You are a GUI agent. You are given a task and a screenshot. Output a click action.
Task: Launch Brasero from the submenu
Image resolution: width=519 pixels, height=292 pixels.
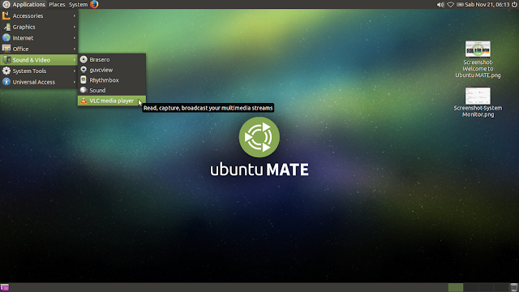tap(112, 59)
